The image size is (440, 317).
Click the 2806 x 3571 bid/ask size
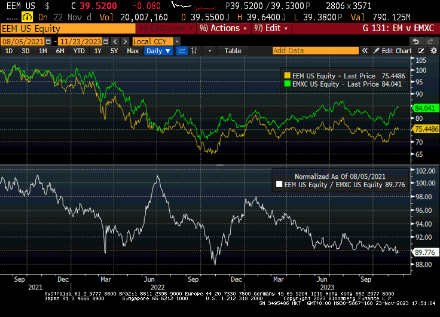click(x=349, y=6)
